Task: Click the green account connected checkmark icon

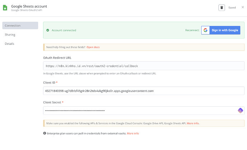Action: 48,30
